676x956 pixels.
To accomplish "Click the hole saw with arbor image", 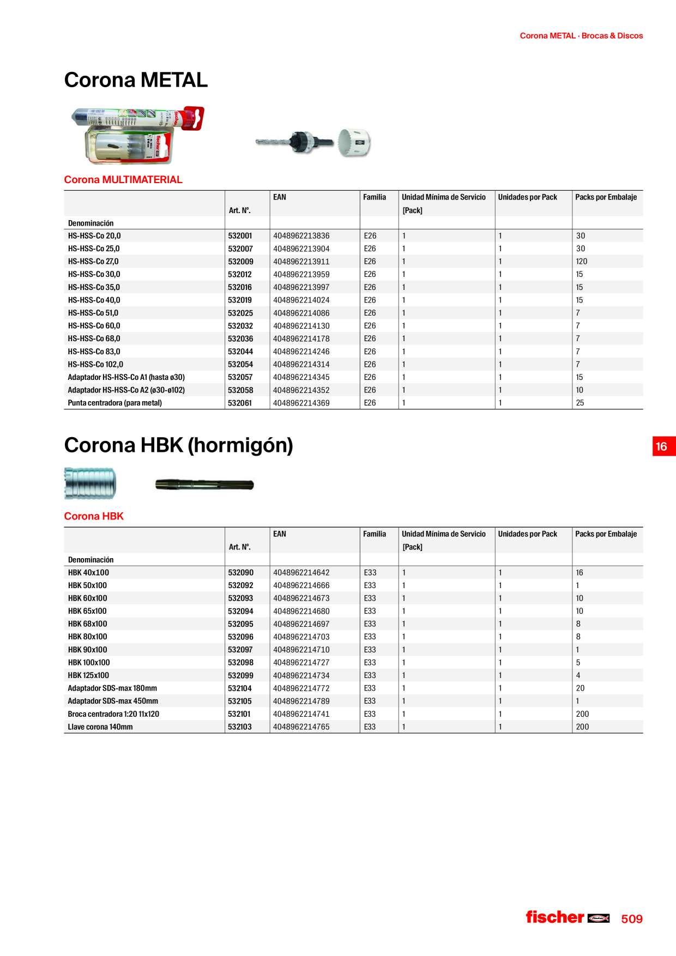I will coord(313,143).
